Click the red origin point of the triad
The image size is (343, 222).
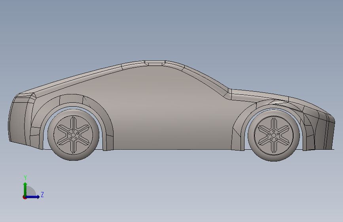(25, 197)
